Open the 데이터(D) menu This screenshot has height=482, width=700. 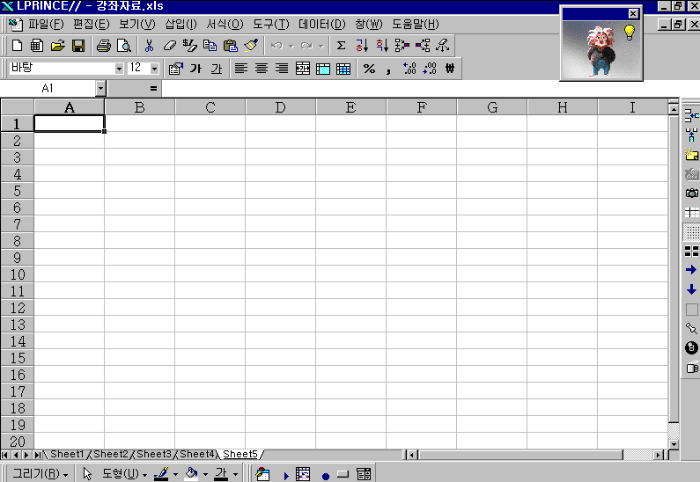pyautogui.click(x=322, y=24)
